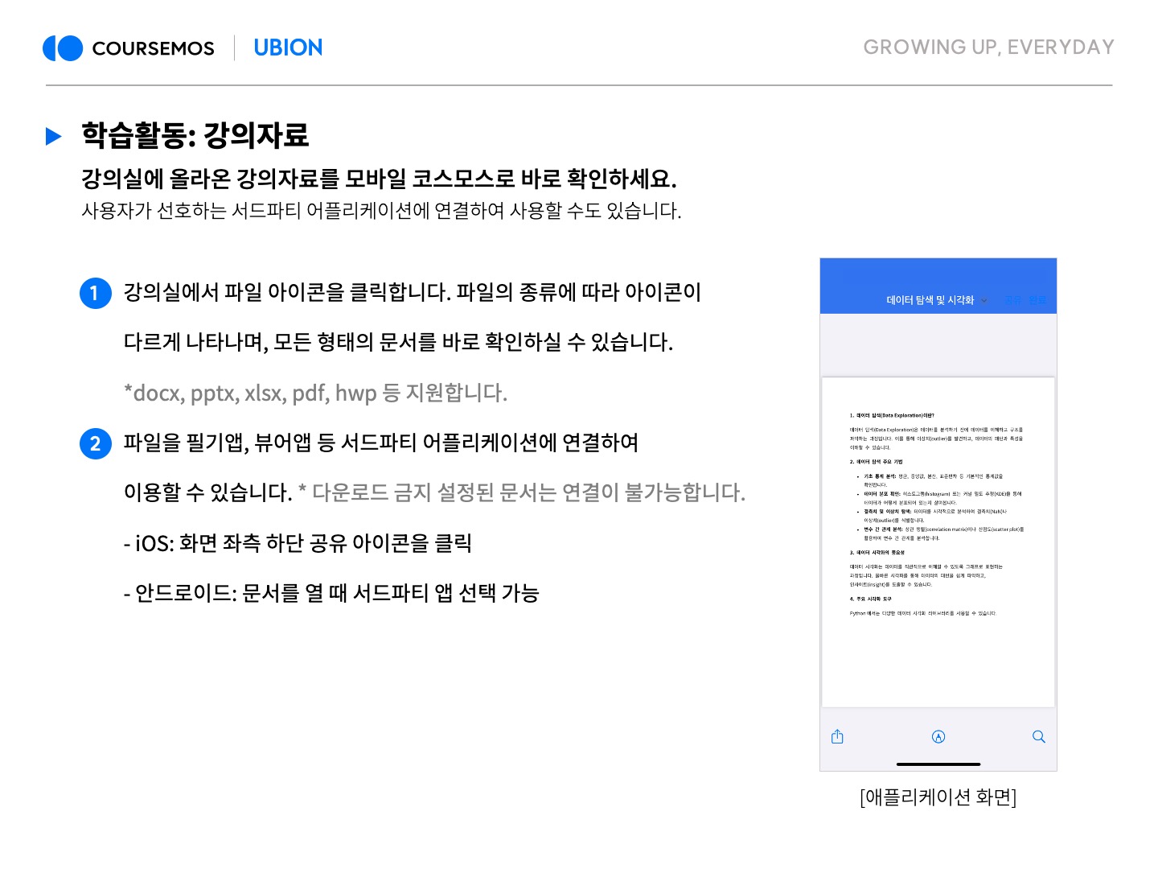Image resolution: width=1158 pixels, height=869 pixels.
Task: Click the iOS share icon instruction line
Action: coord(298,543)
